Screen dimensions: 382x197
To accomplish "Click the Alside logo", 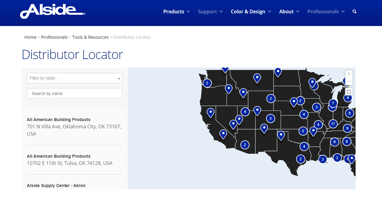I will [x=52, y=12].
